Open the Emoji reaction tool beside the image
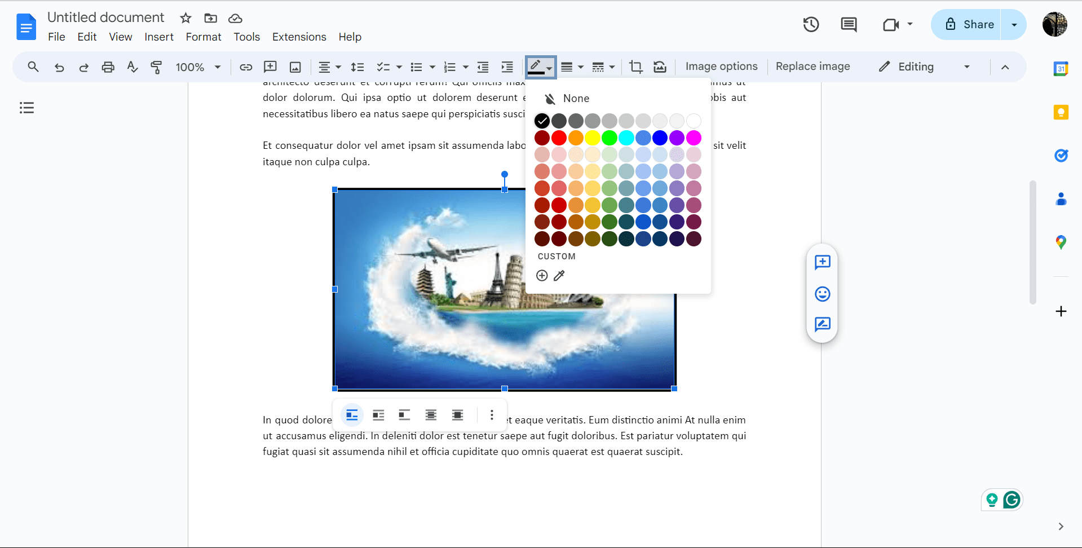Screen dimensions: 1082x548 click(x=822, y=294)
